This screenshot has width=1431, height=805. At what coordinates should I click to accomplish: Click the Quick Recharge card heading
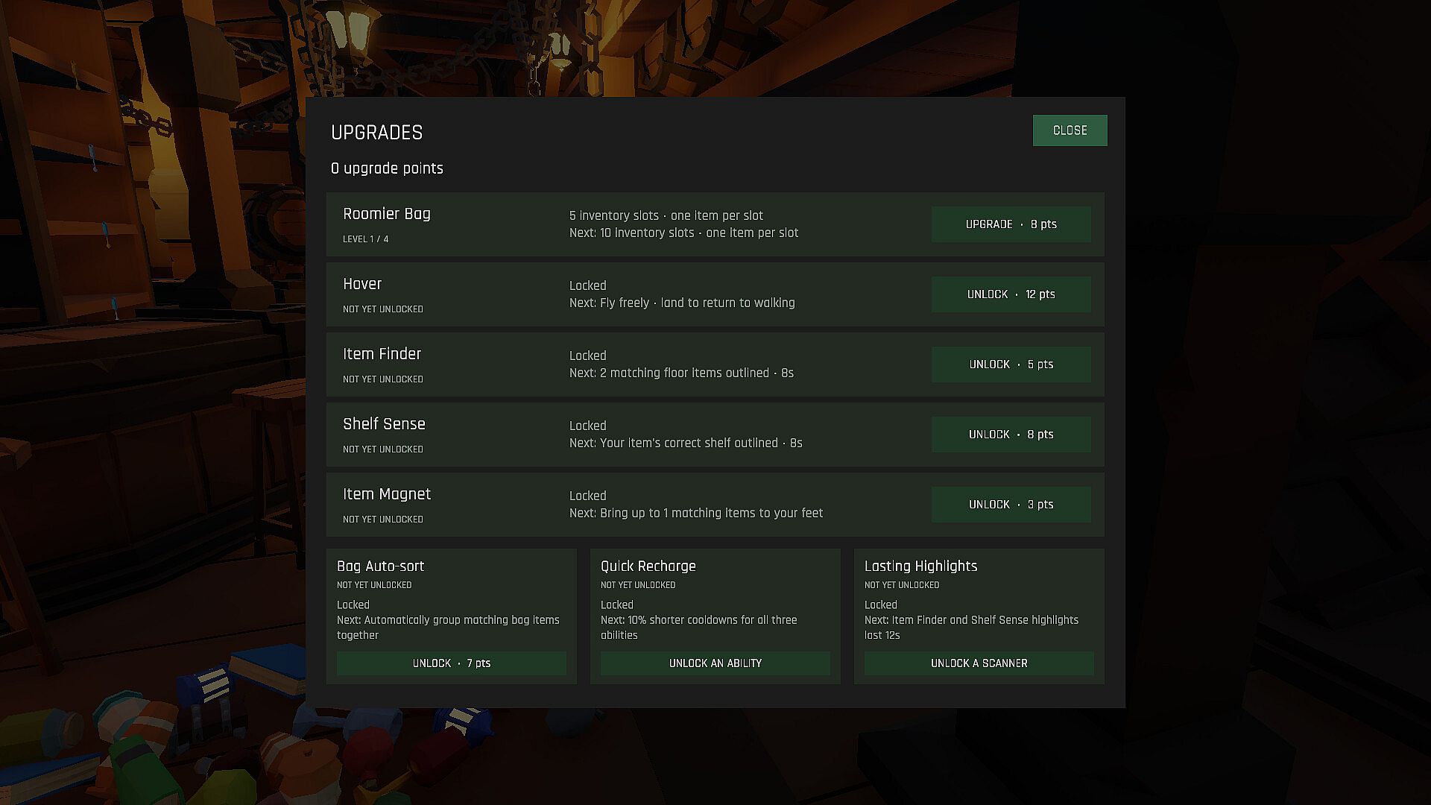[x=648, y=566]
